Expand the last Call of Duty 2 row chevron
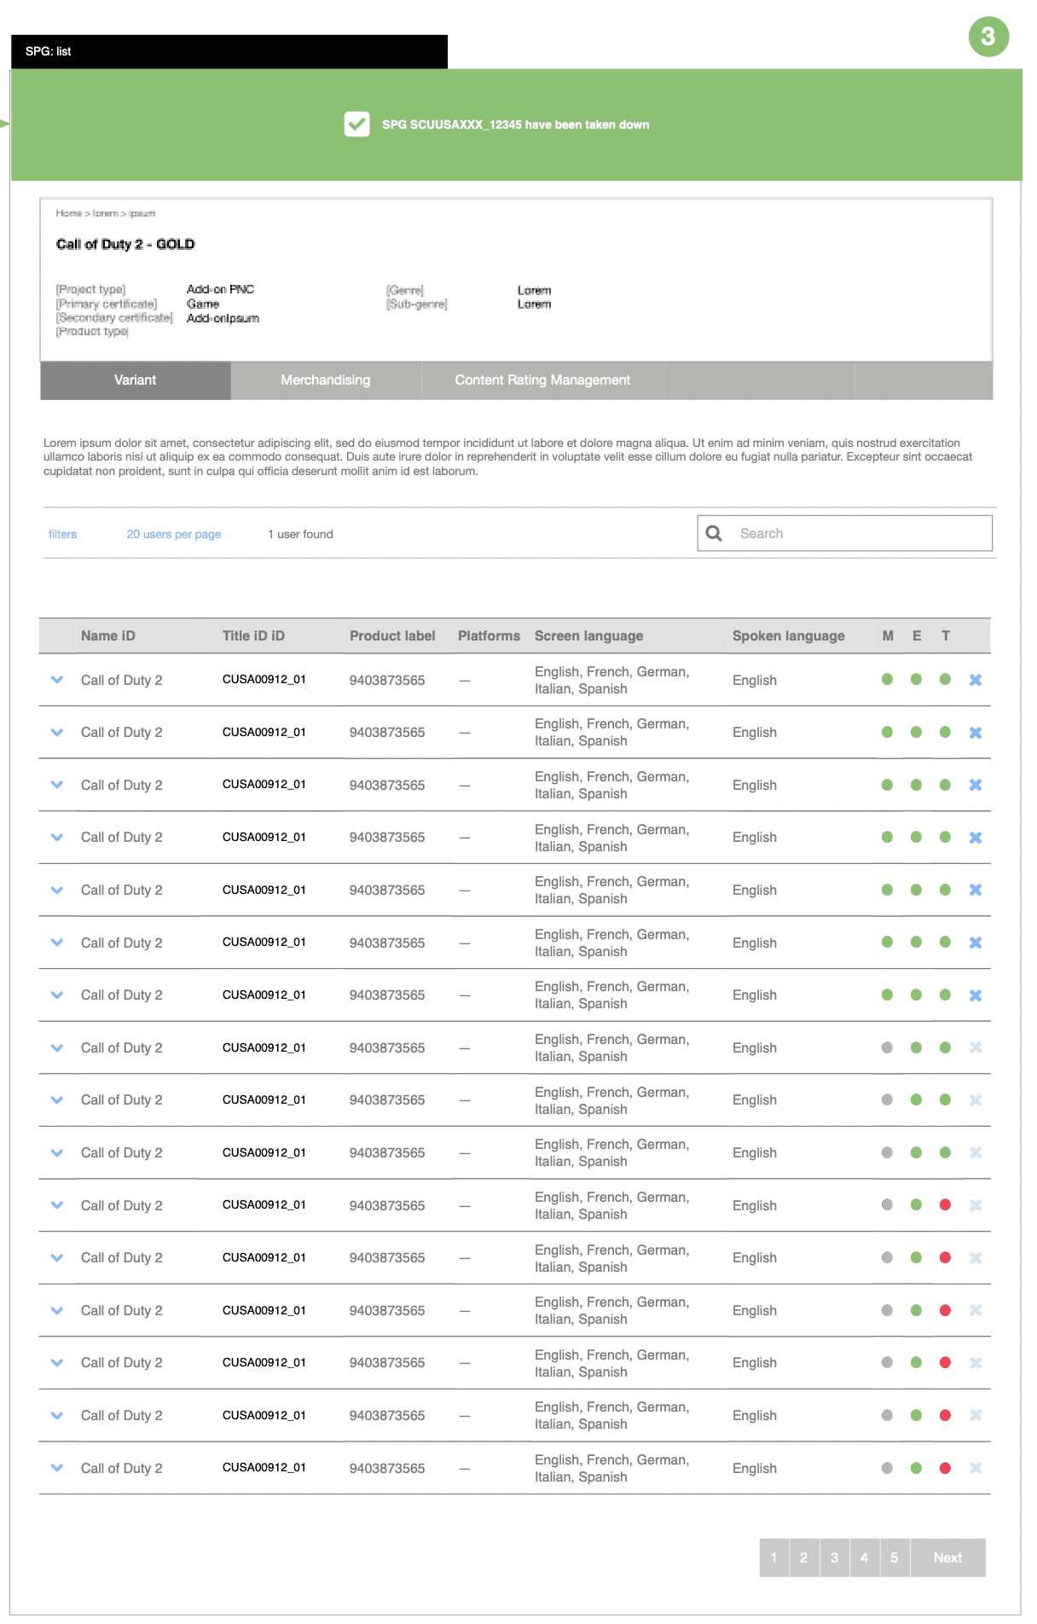The height and width of the screenshot is (1624, 1037). pyautogui.click(x=57, y=1468)
